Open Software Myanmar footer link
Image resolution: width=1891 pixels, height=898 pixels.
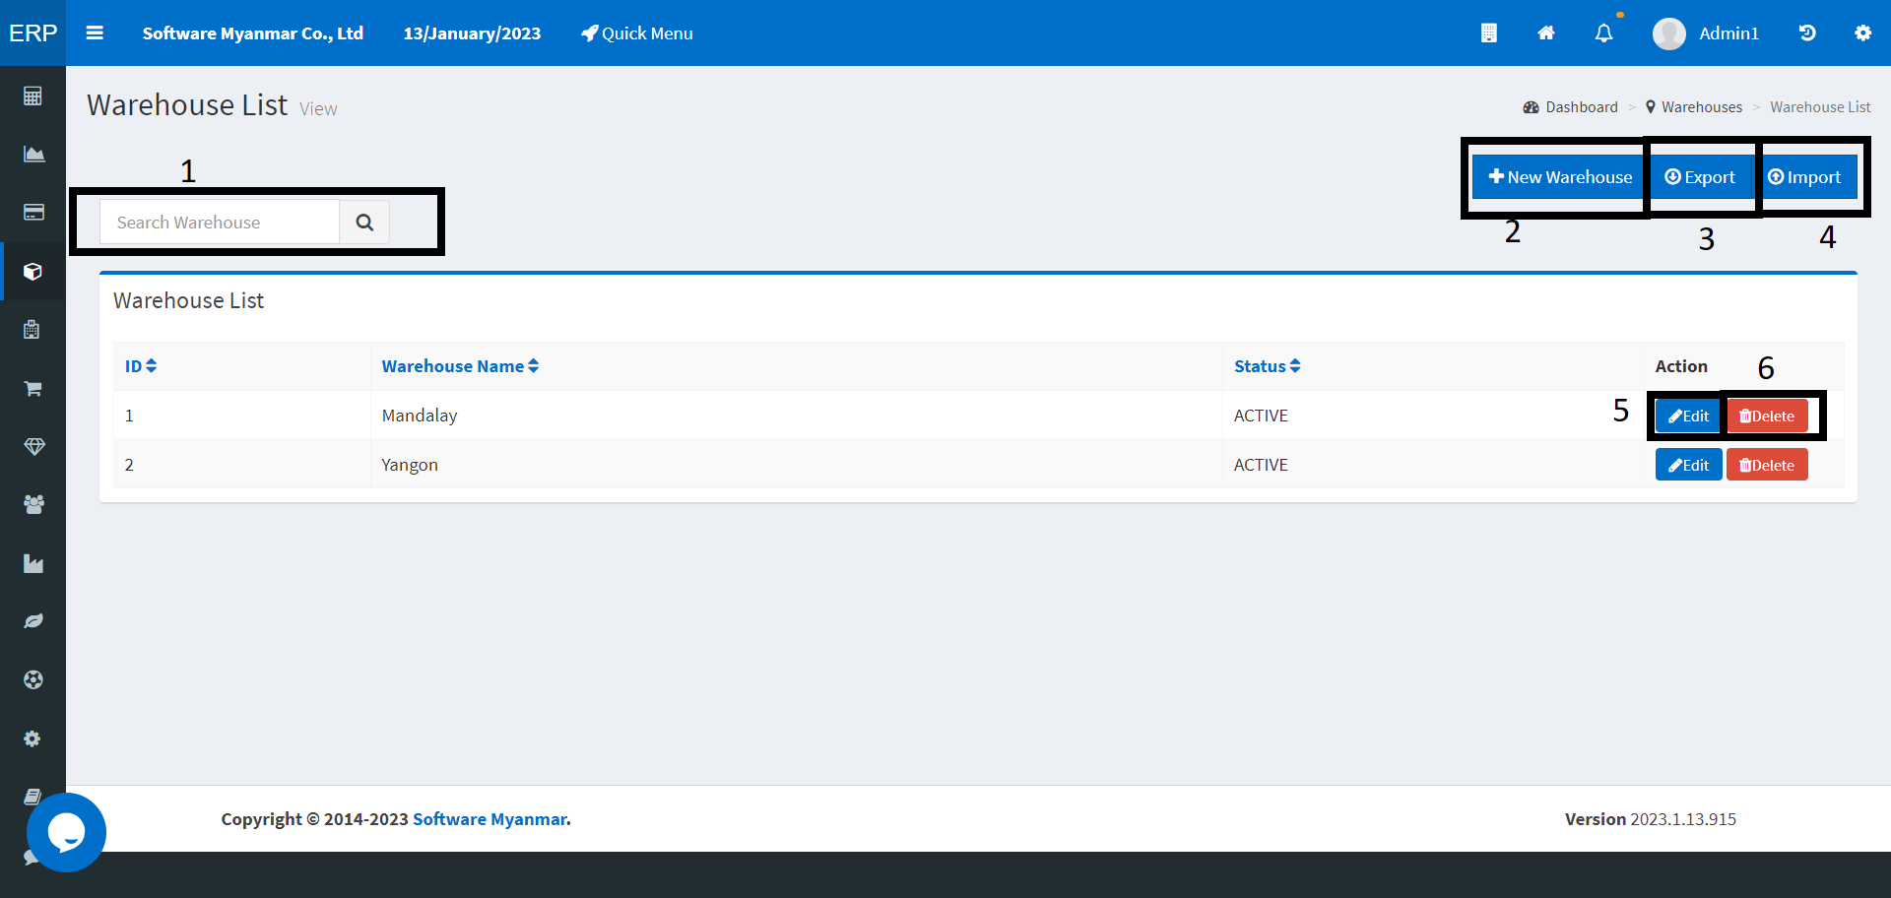(489, 819)
